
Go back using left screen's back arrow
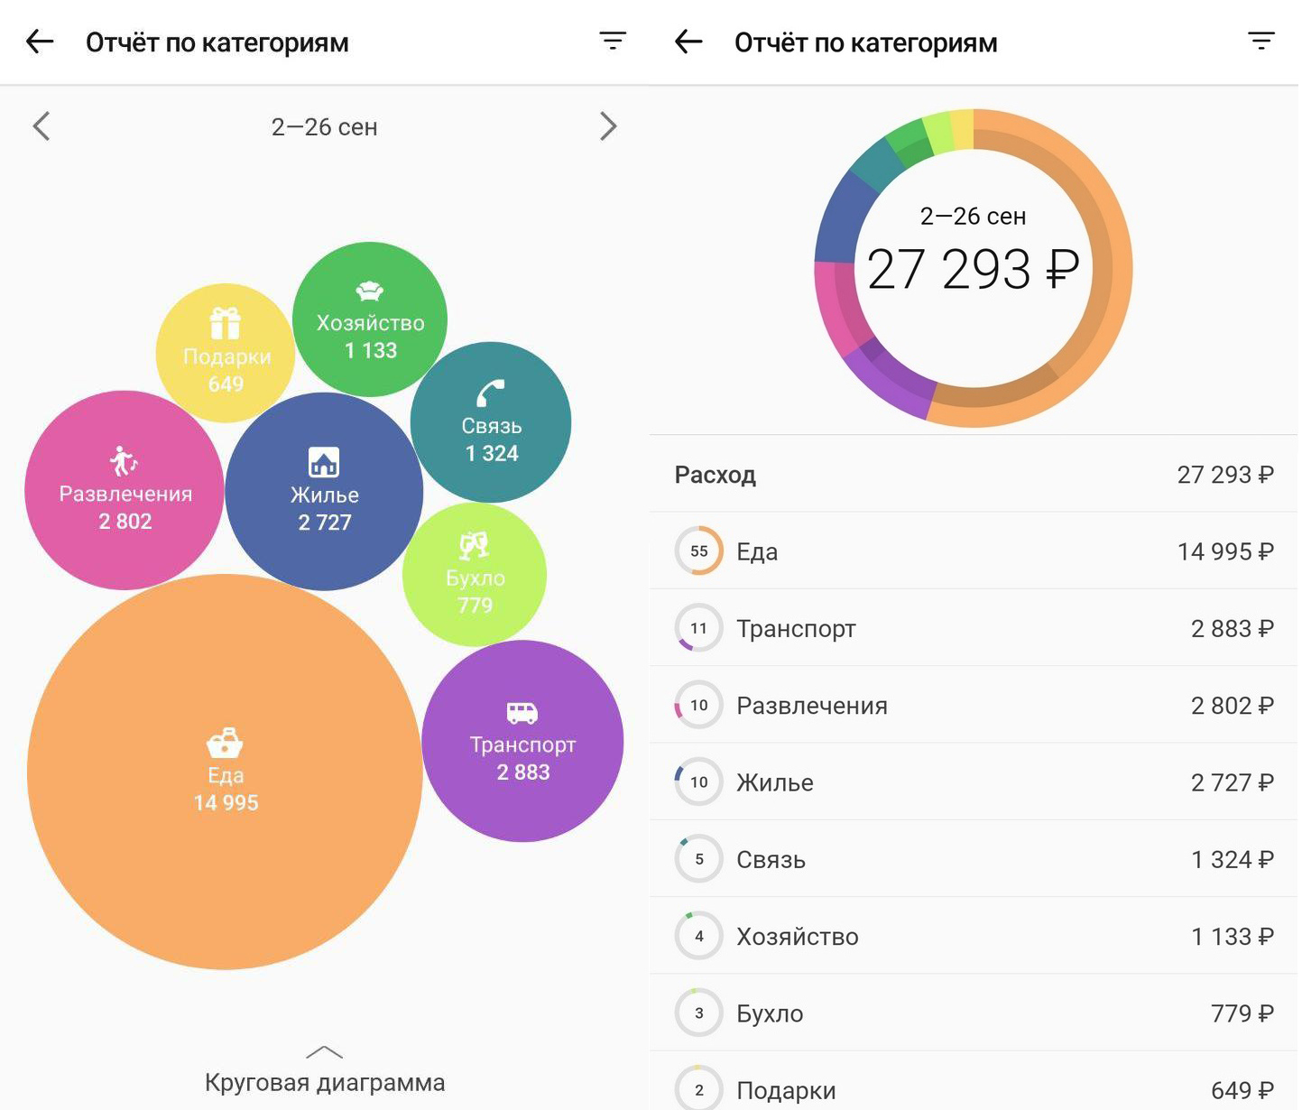click(x=40, y=42)
